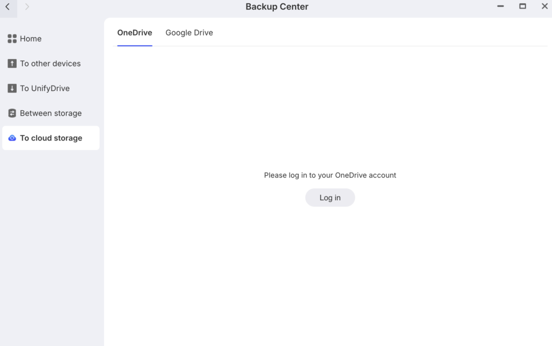Go forward using the right chevron arrow
The width and height of the screenshot is (552, 346).
point(27,6)
